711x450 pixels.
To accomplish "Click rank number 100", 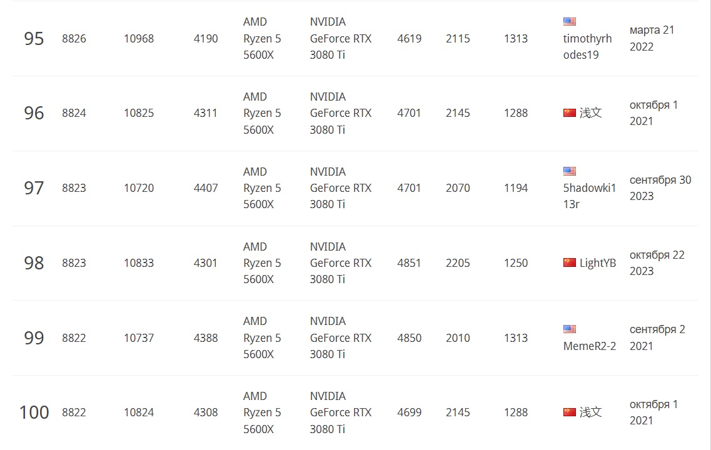I will pyautogui.click(x=34, y=412).
